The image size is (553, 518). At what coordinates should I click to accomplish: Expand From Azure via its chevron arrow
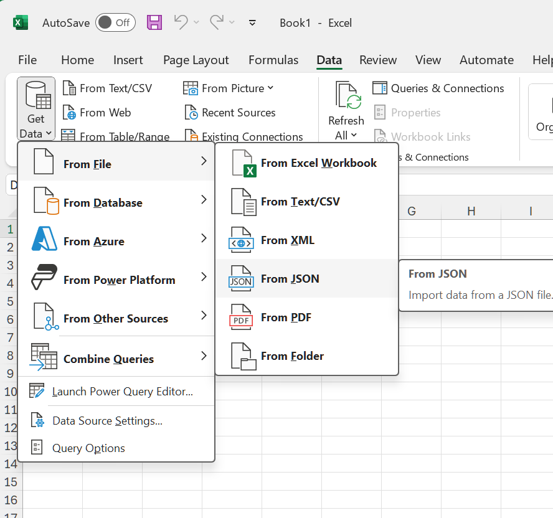(204, 238)
